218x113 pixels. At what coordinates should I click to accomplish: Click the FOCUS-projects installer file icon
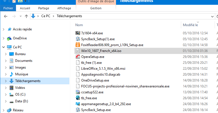[78, 86]
